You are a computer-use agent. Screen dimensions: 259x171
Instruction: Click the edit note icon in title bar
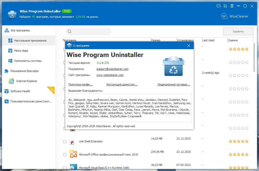(225, 6)
